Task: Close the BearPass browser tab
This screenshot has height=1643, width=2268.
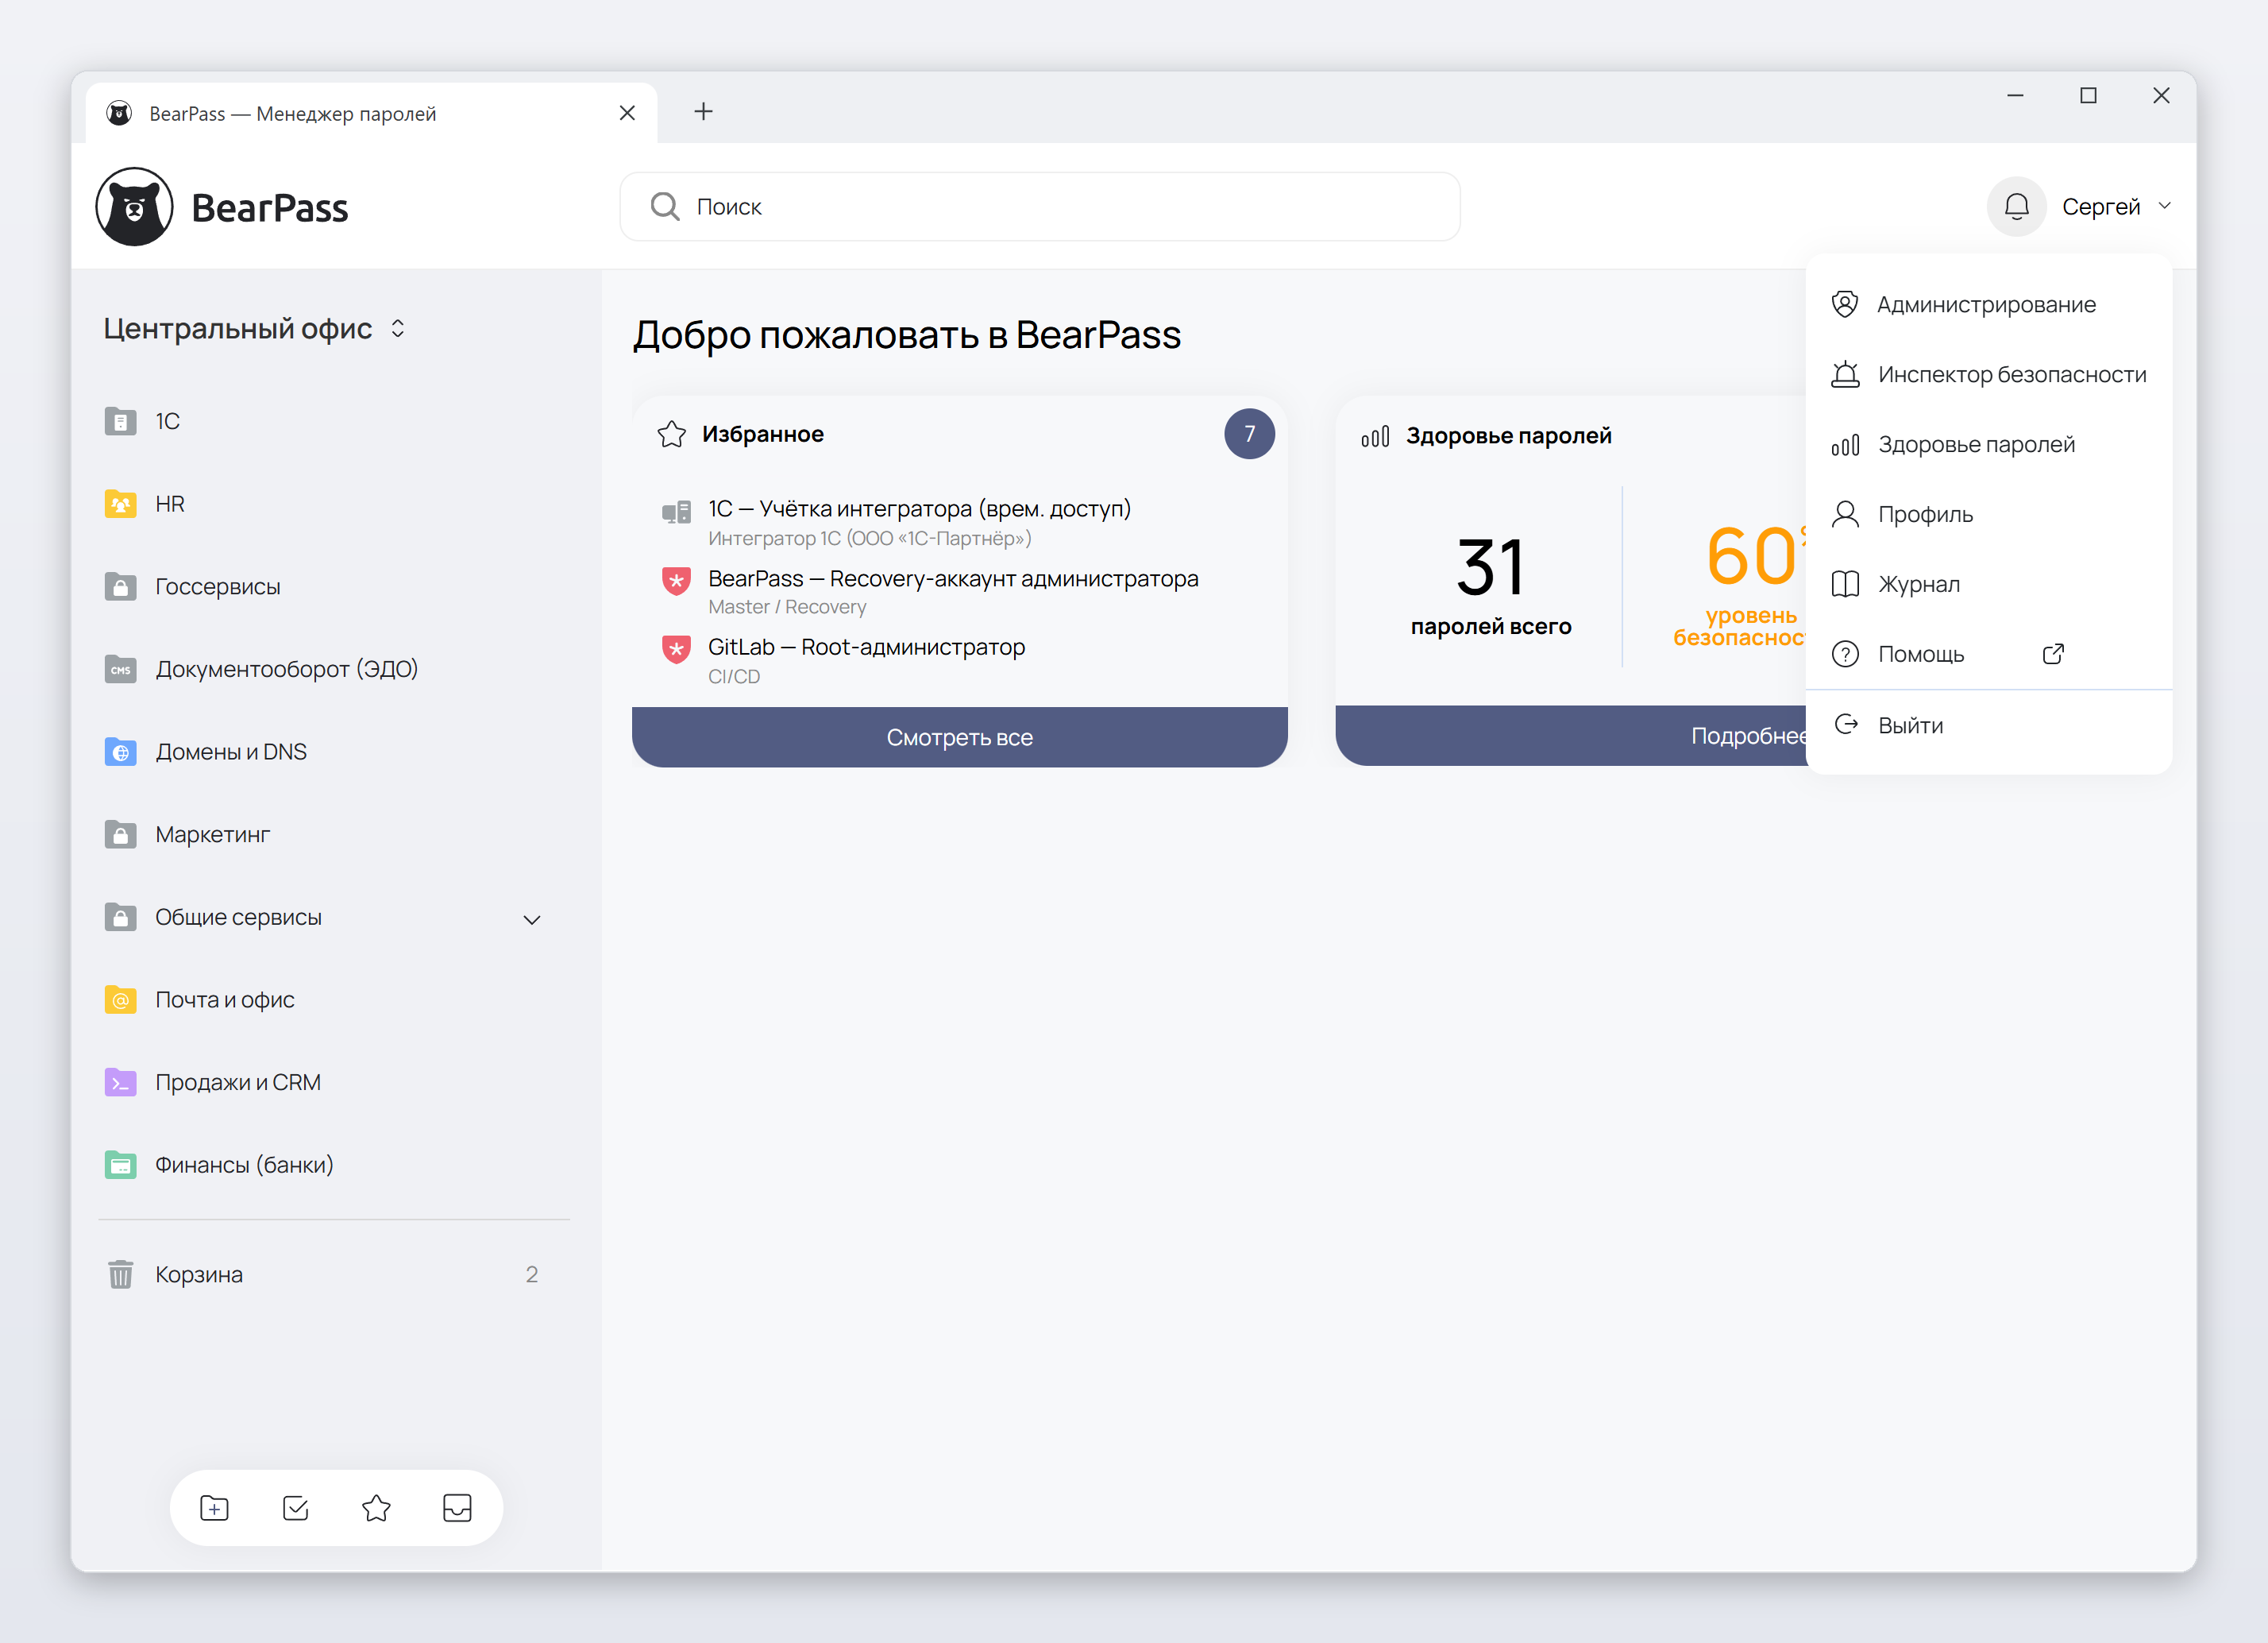Action: [x=627, y=113]
